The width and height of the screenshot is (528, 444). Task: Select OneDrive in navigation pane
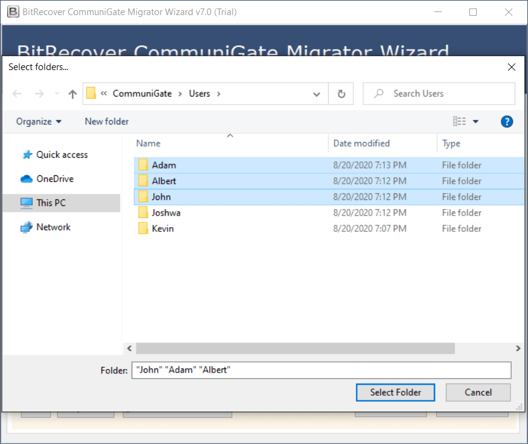[x=55, y=179]
